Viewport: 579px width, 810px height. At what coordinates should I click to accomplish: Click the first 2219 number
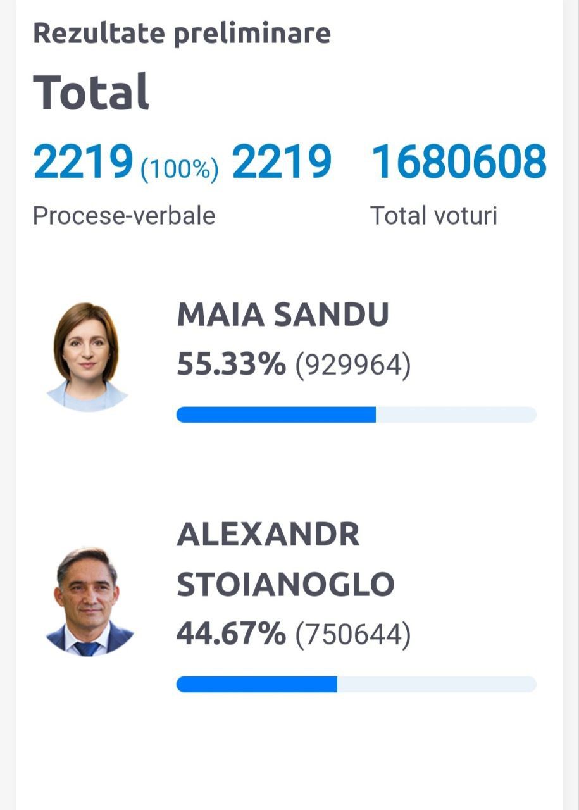84,162
